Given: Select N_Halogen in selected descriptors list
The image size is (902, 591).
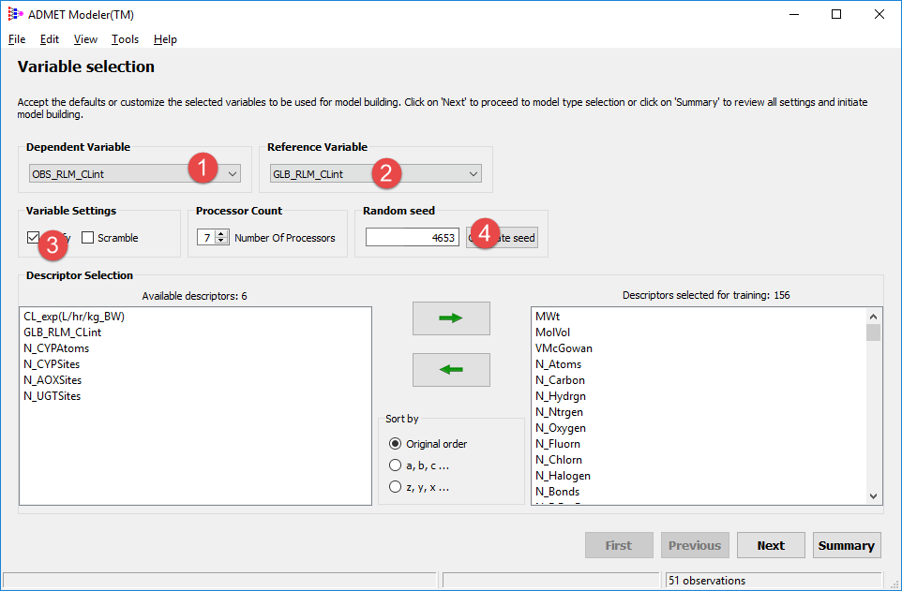Looking at the screenshot, I should pyautogui.click(x=564, y=476).
